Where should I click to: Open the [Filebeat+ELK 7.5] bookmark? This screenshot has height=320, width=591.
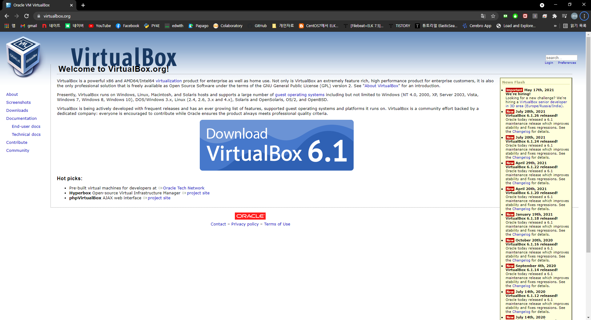pos(364,26)
